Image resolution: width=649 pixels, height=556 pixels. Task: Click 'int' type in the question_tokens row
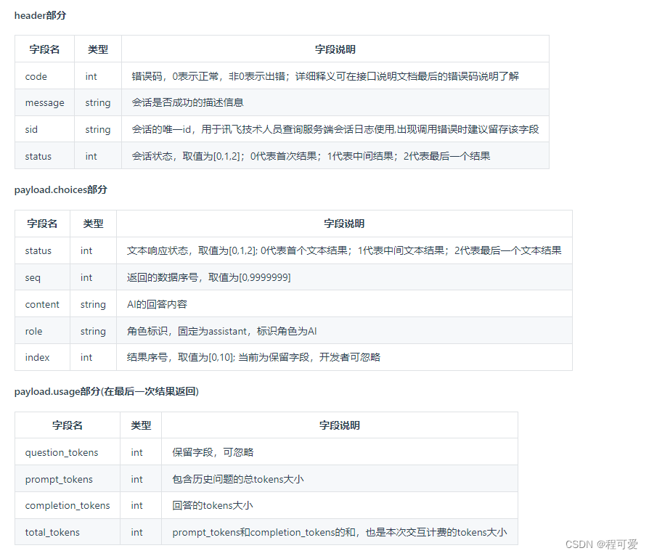[137, 452]
